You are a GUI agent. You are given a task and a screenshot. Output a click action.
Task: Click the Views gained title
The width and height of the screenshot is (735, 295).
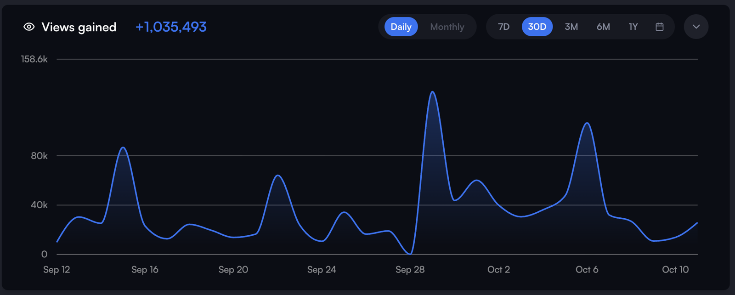coord(79,27)
